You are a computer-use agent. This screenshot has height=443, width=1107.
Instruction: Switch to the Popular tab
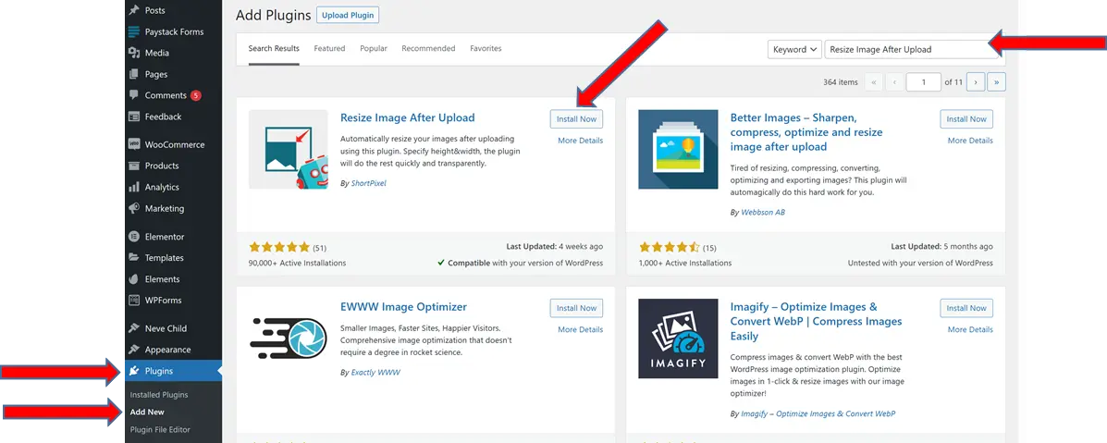(x=374, y=49)
